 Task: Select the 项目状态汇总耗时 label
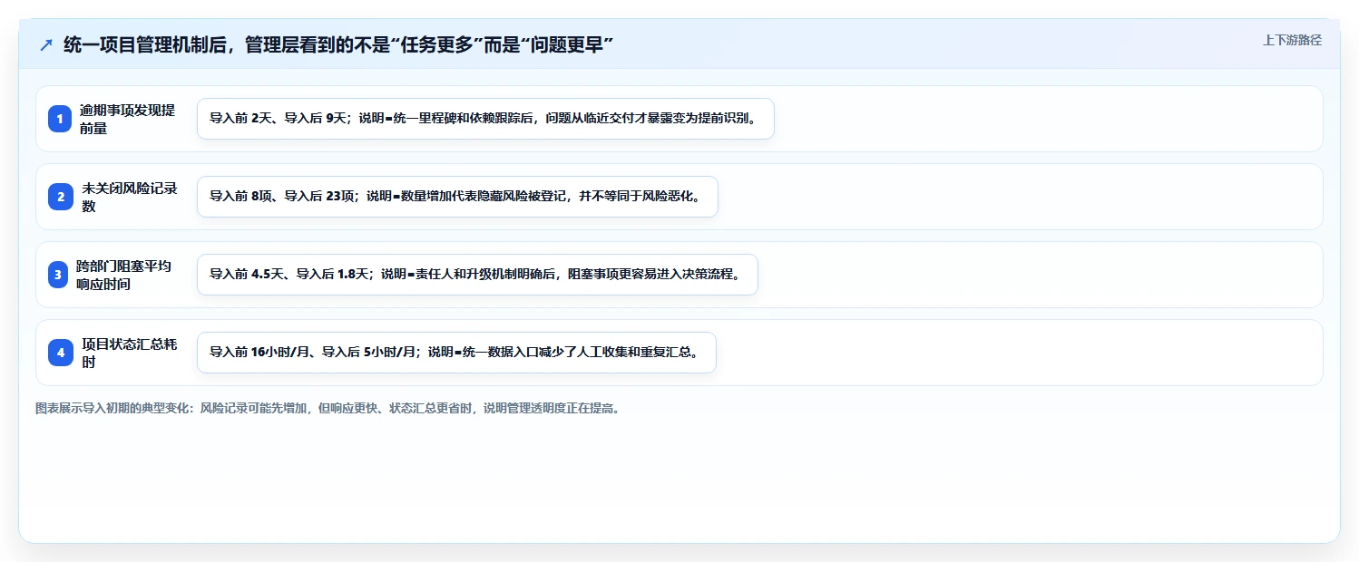[130, 353]
